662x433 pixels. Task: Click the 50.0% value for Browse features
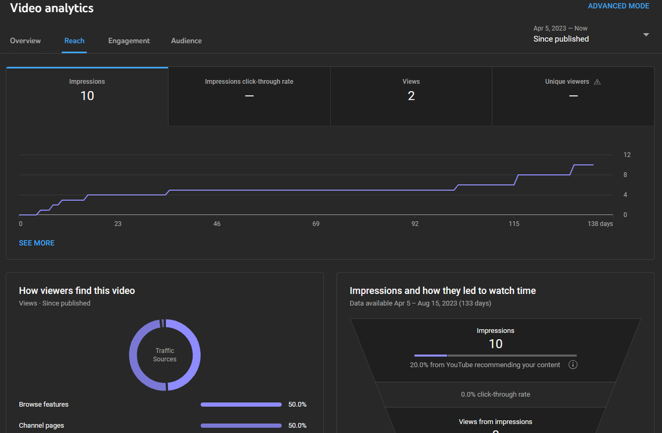point(297,404)
